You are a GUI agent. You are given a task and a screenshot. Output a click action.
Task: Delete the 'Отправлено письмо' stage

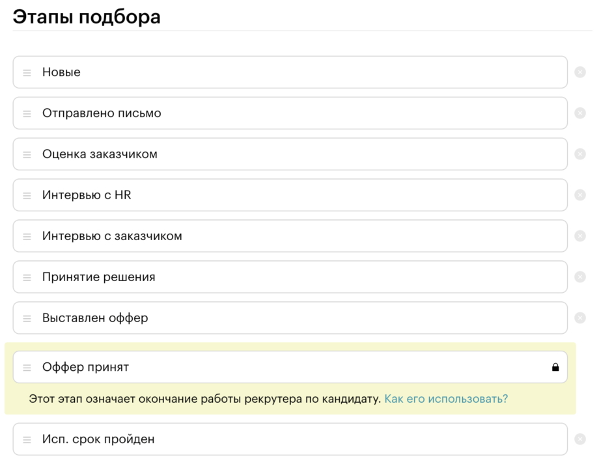pos(579,113)
